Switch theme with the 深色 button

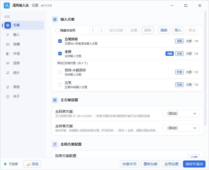[x=32, y=164]
